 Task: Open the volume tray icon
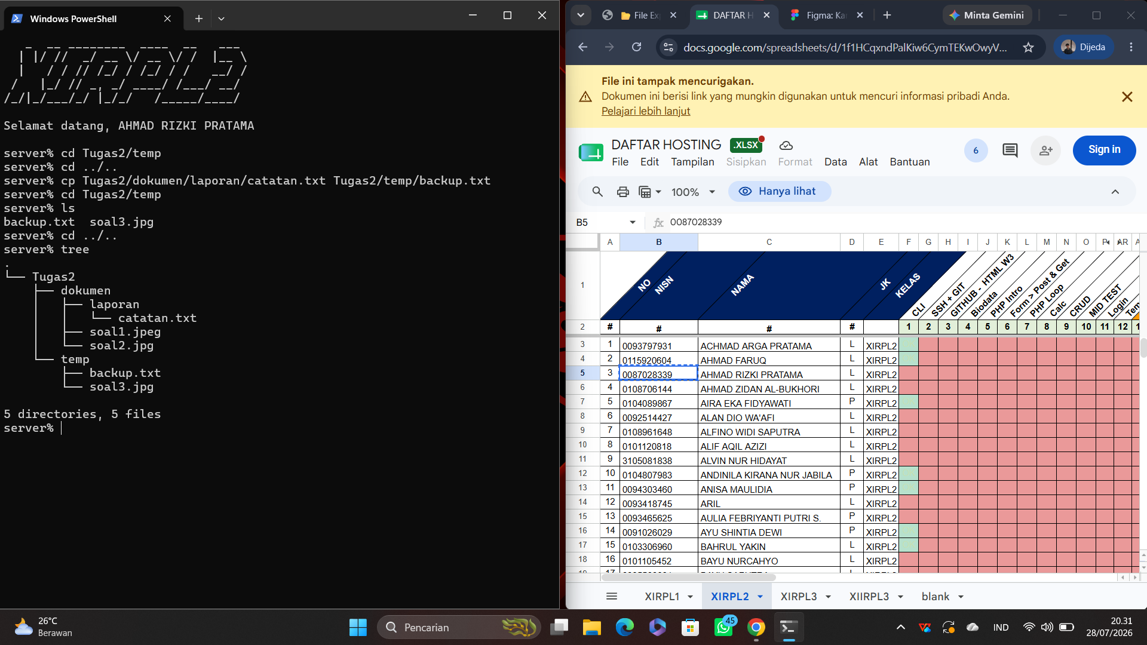point(1047,627)
